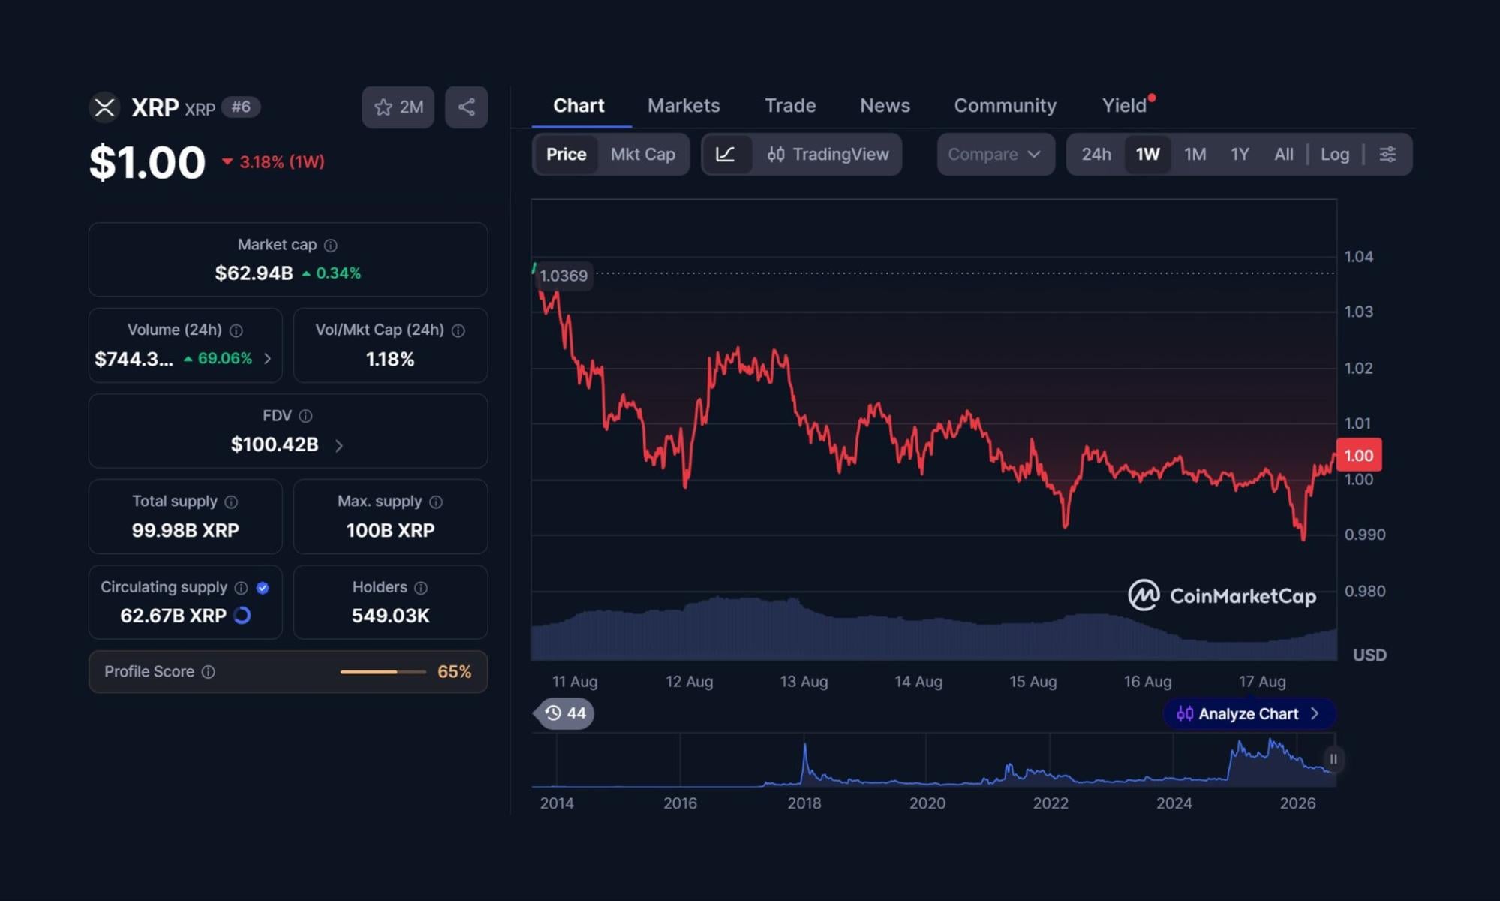Image resolution: width=1500 pixels, height=901 pixels.
Task: Open the Trade tab
Action: pos(790,106)
